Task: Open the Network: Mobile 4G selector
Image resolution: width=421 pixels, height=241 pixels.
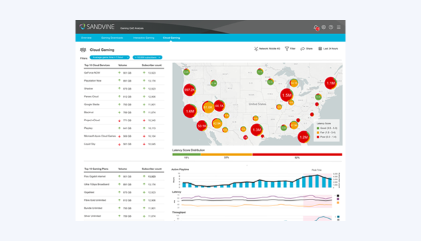Action: tap(267, 49)
